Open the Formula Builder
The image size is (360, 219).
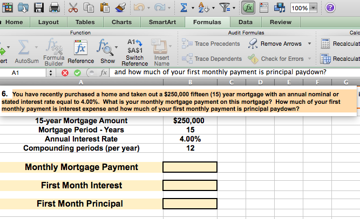point(54,52)
